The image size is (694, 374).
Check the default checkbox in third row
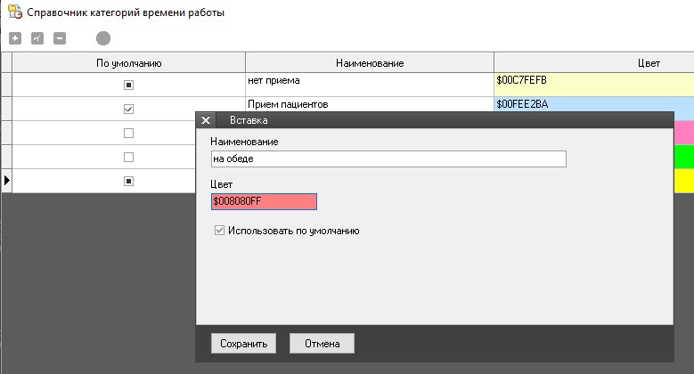pyautogui.click(x=128, y=133)
